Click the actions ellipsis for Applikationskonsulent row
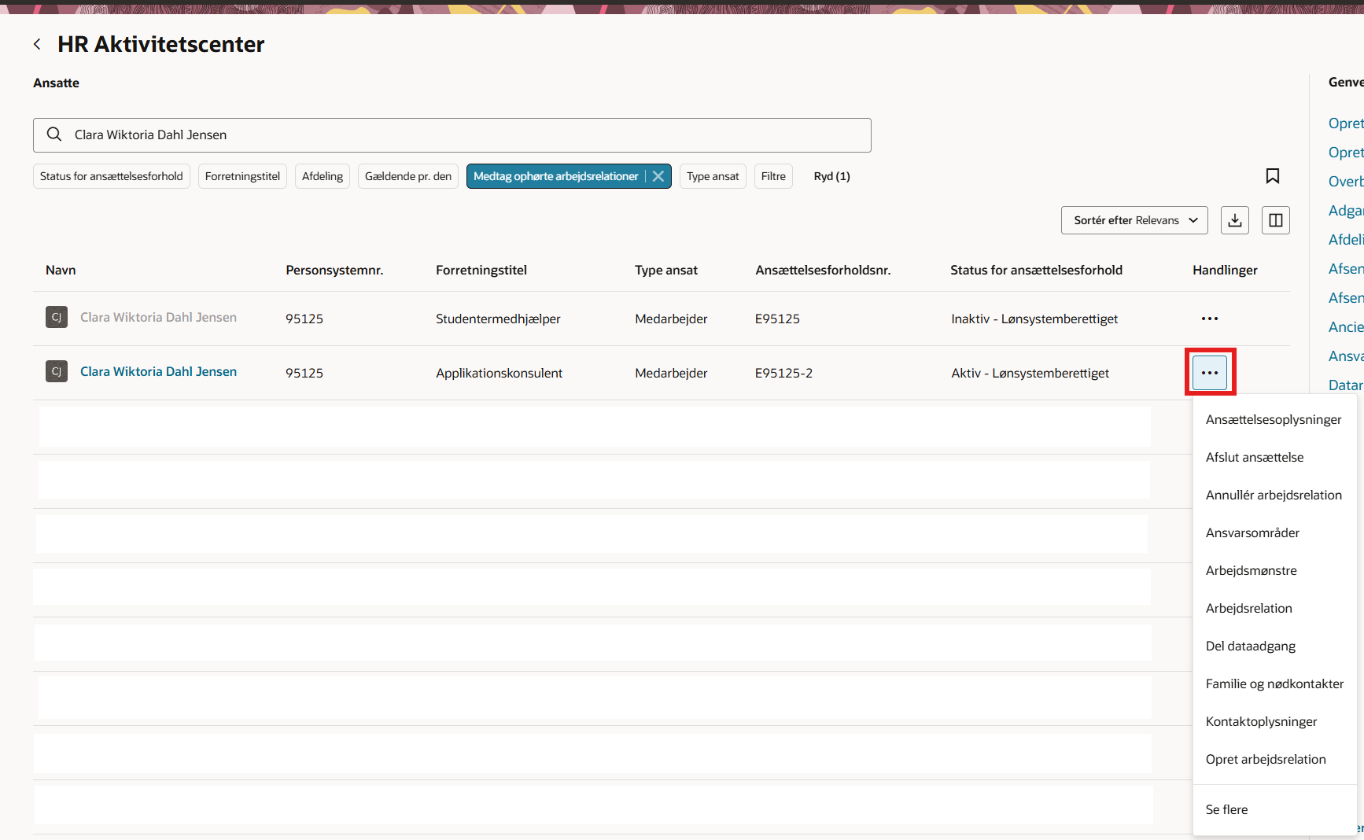 click(x=1210, y=373)
